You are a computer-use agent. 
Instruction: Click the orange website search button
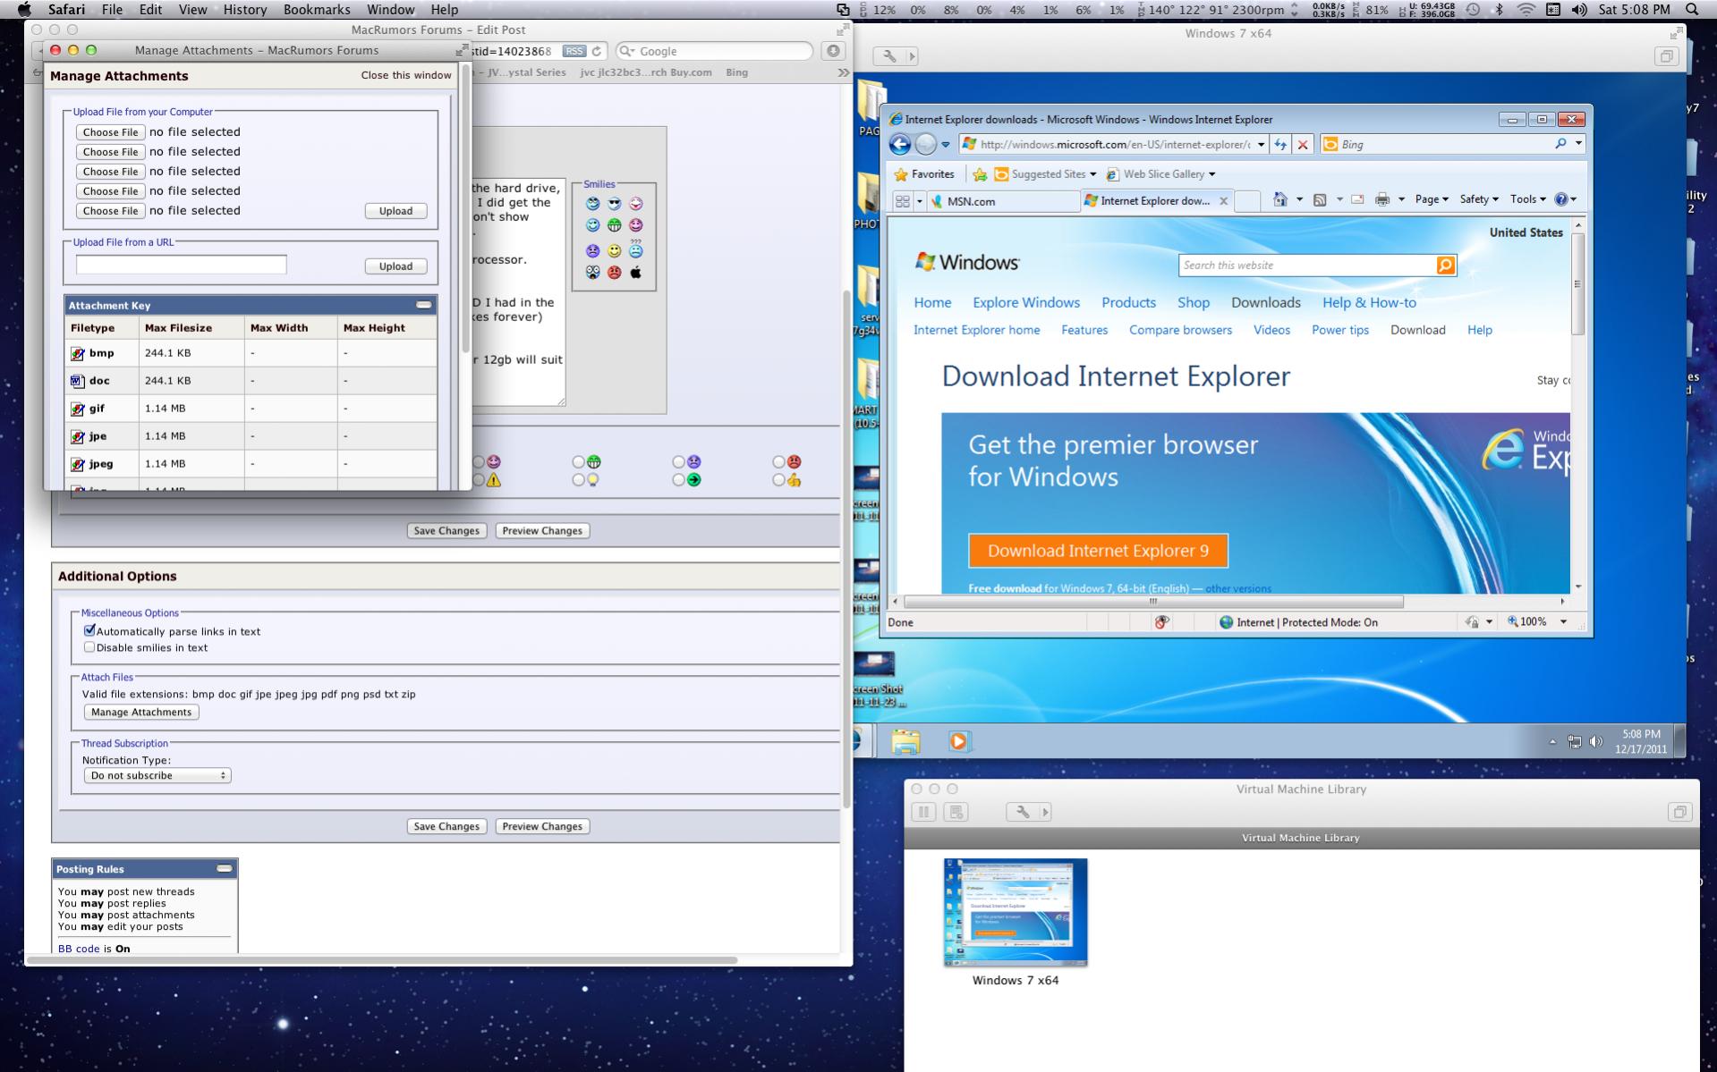click(1445, 265)
